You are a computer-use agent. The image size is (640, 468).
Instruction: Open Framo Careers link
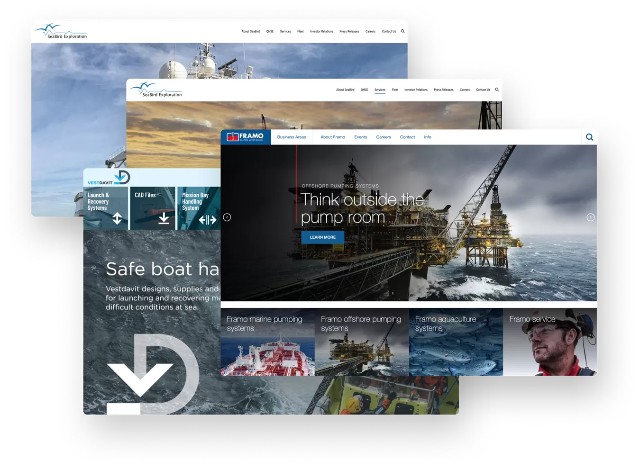click(x=383, y=137)
